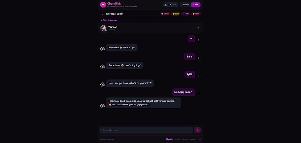Switch language to TR
The image size is (301, 143).
pyautogui.click(x=170, y=5)
